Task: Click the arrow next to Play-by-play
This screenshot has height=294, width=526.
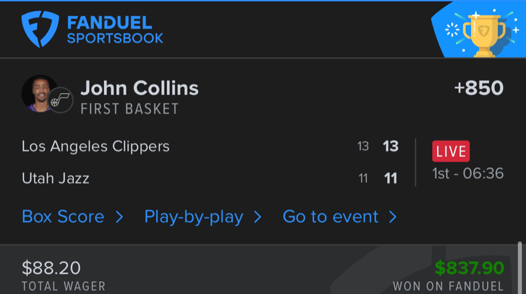Action: (x=257, y=217)
